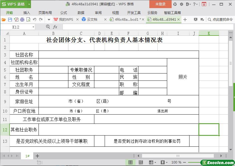Open a new document tab with plus
Viewport: 235px width, 166px height.
185,20
